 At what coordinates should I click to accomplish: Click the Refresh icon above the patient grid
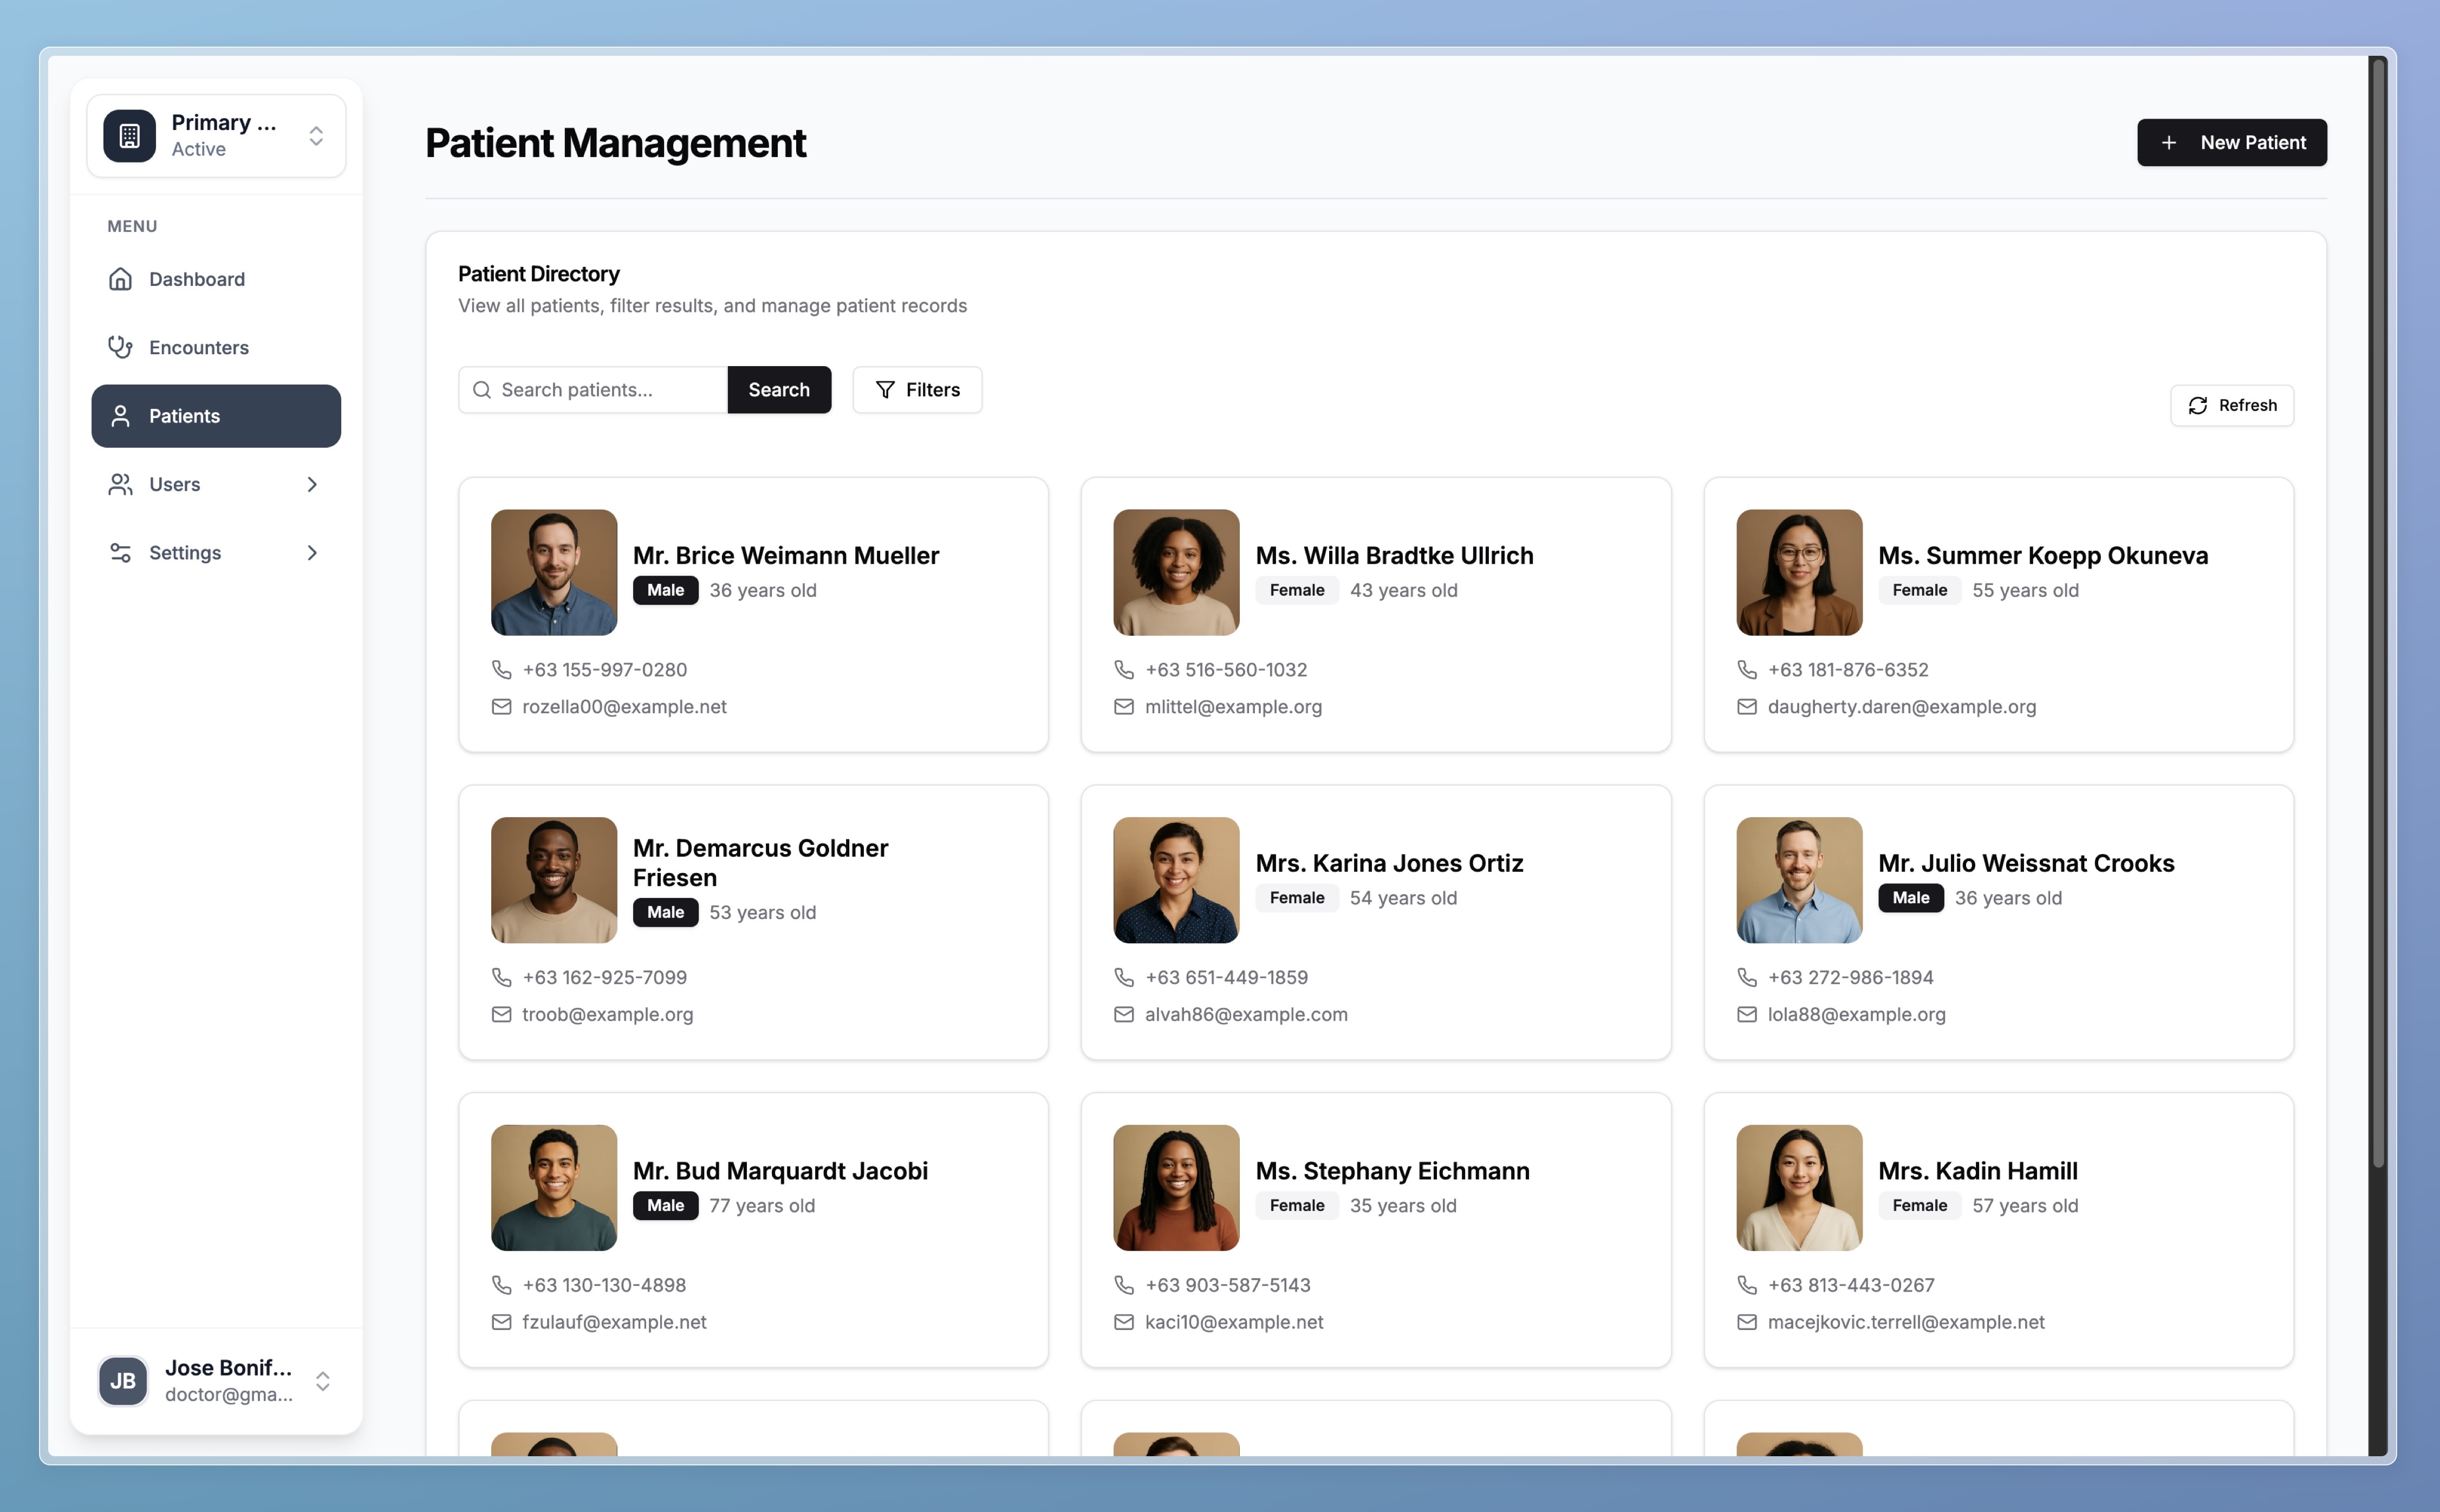coord(2199,405)
